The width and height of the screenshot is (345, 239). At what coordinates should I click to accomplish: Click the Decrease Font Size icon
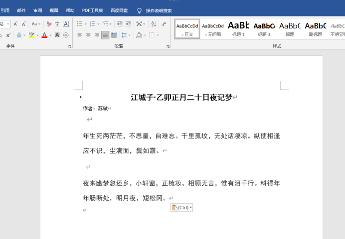tap(23, 24)
